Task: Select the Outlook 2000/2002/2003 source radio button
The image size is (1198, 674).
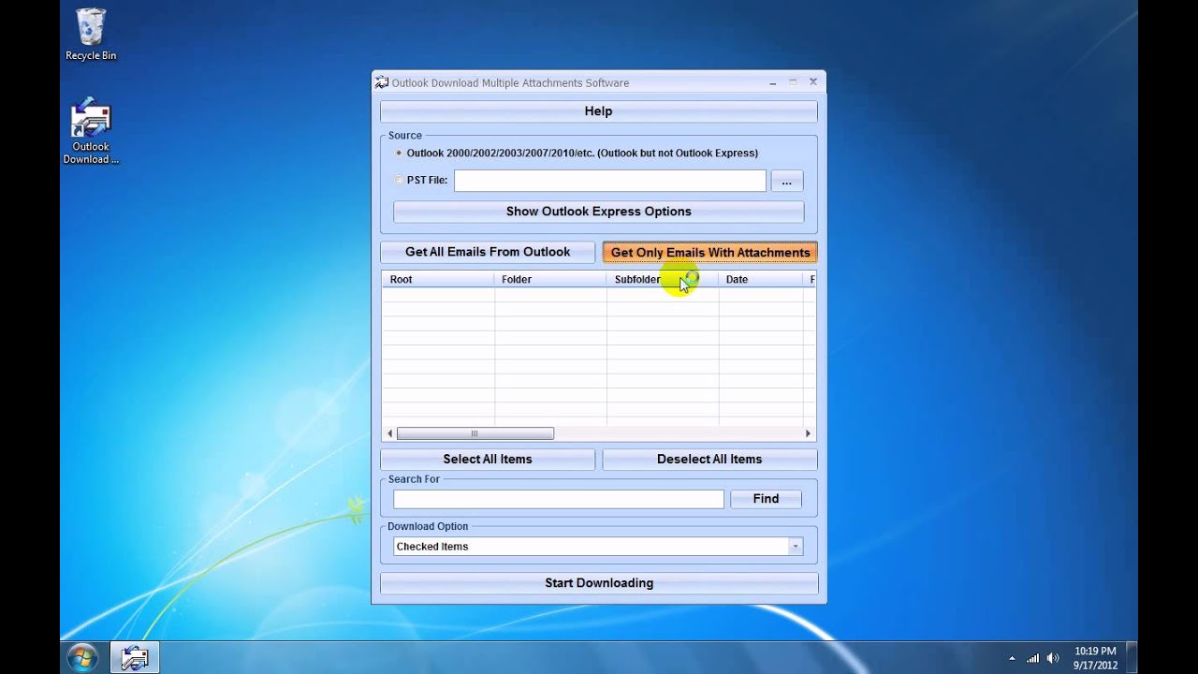Action: pyautogui.click(x=400, y=153)
